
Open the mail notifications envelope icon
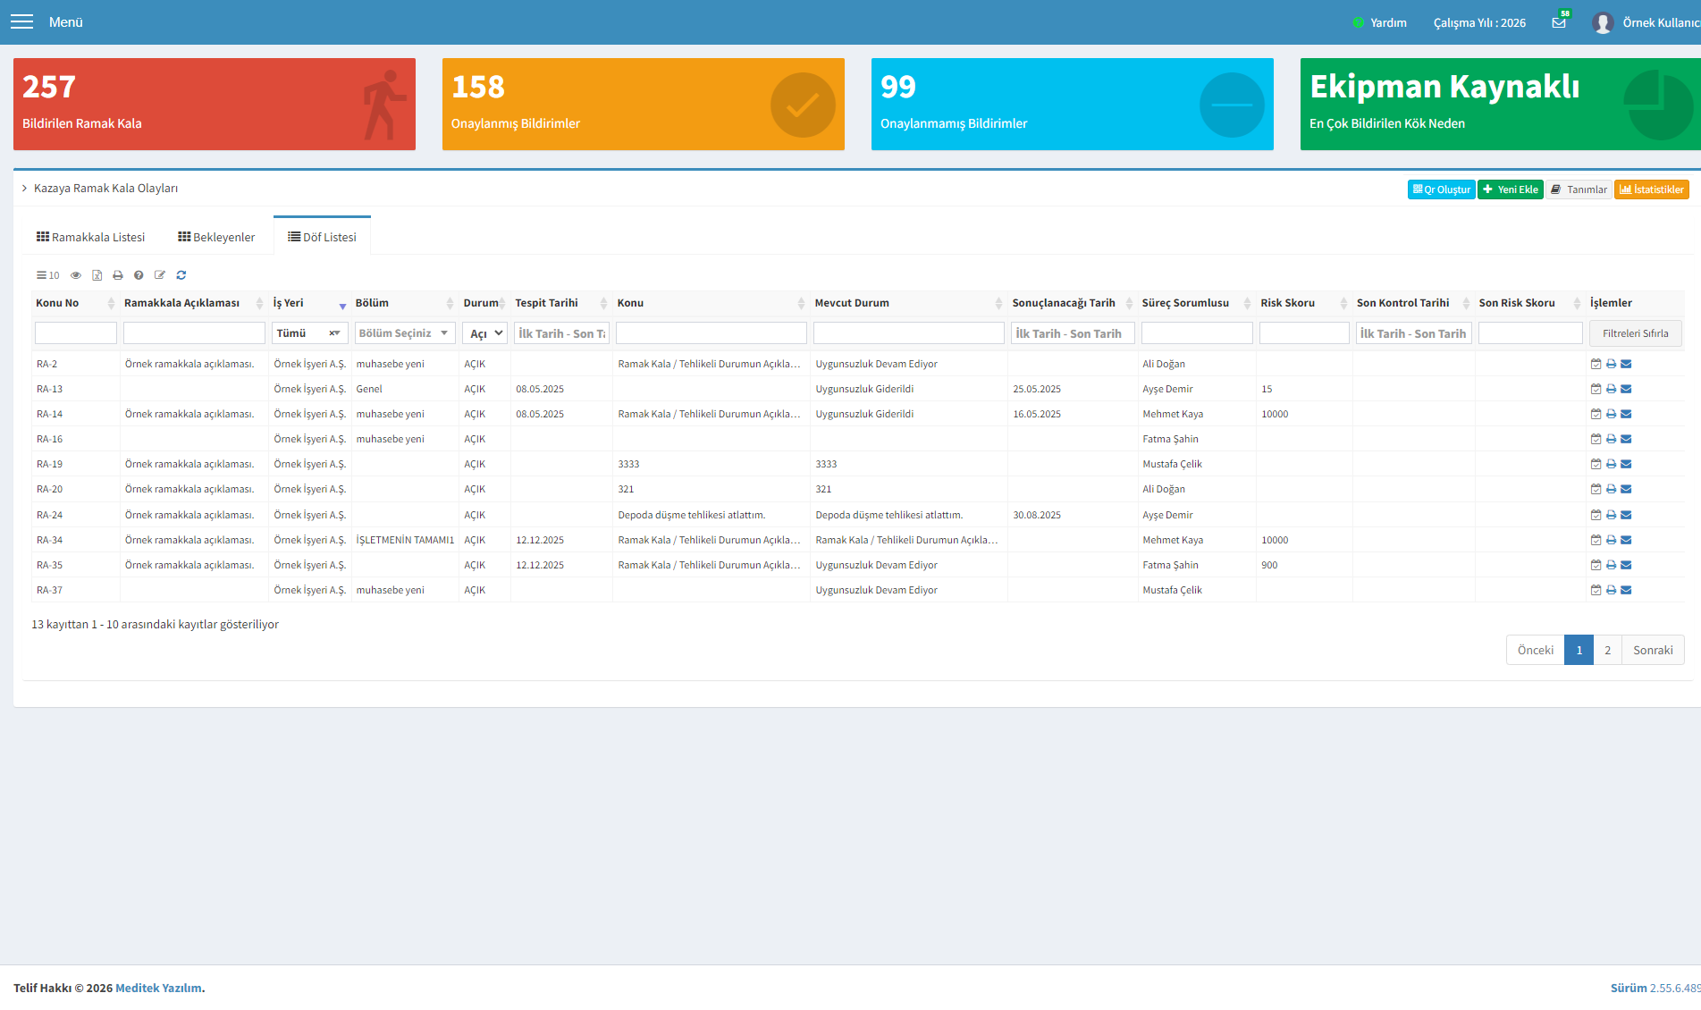1559,23
